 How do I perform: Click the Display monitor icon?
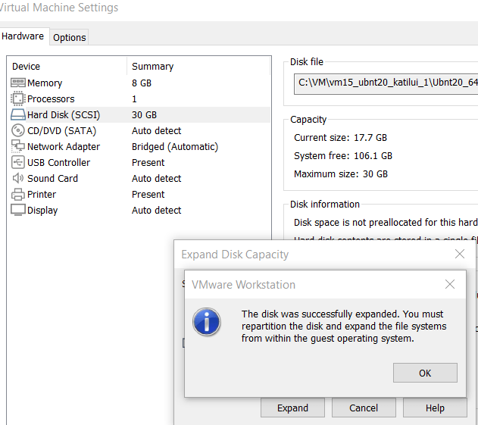(18, 210)
